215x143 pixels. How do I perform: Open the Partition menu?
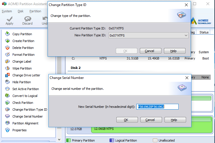pos(35,11)
